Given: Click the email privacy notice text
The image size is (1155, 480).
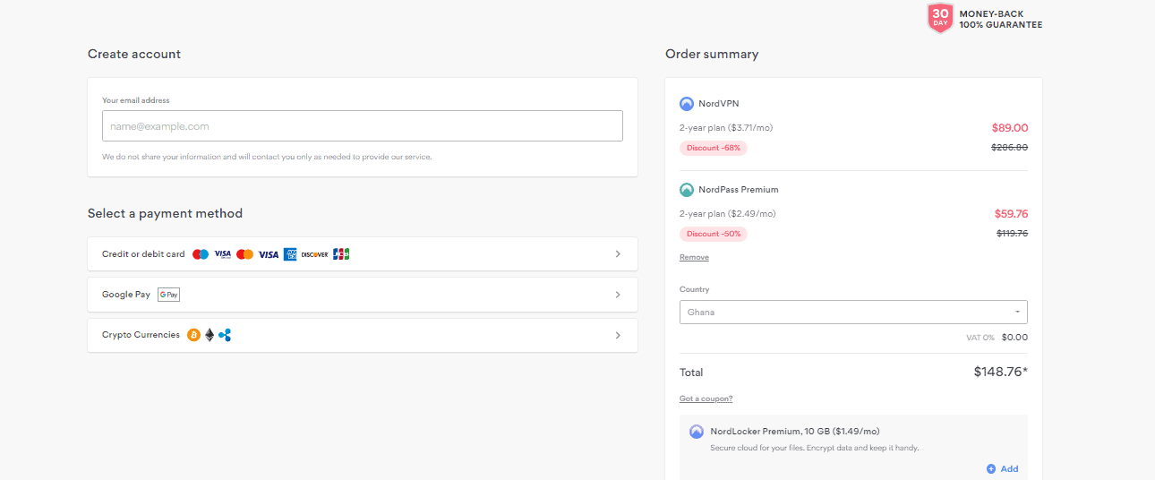Looking at the screenshot, I should click(x=267, y=157).
